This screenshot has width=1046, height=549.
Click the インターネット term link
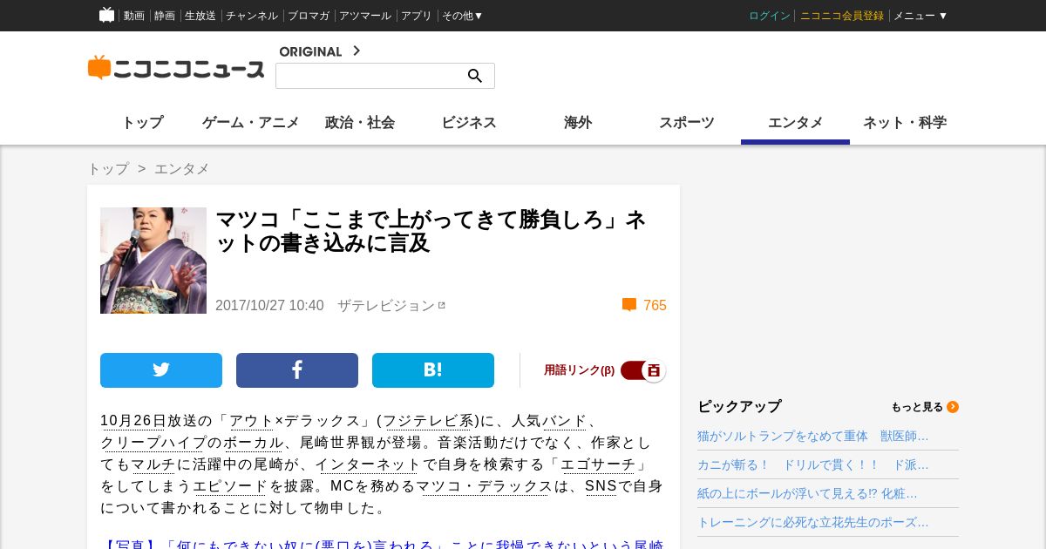coord(369,464)
